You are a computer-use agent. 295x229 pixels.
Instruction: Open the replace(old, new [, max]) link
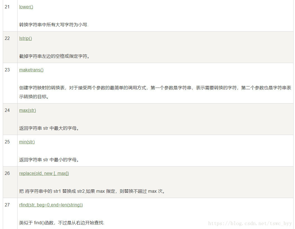(44, 173)
